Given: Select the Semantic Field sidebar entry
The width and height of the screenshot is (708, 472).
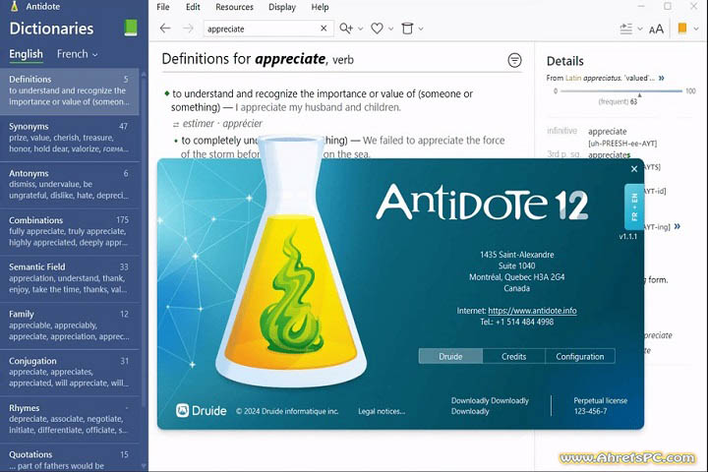Looking at the screenshot, I should (70, 278).
